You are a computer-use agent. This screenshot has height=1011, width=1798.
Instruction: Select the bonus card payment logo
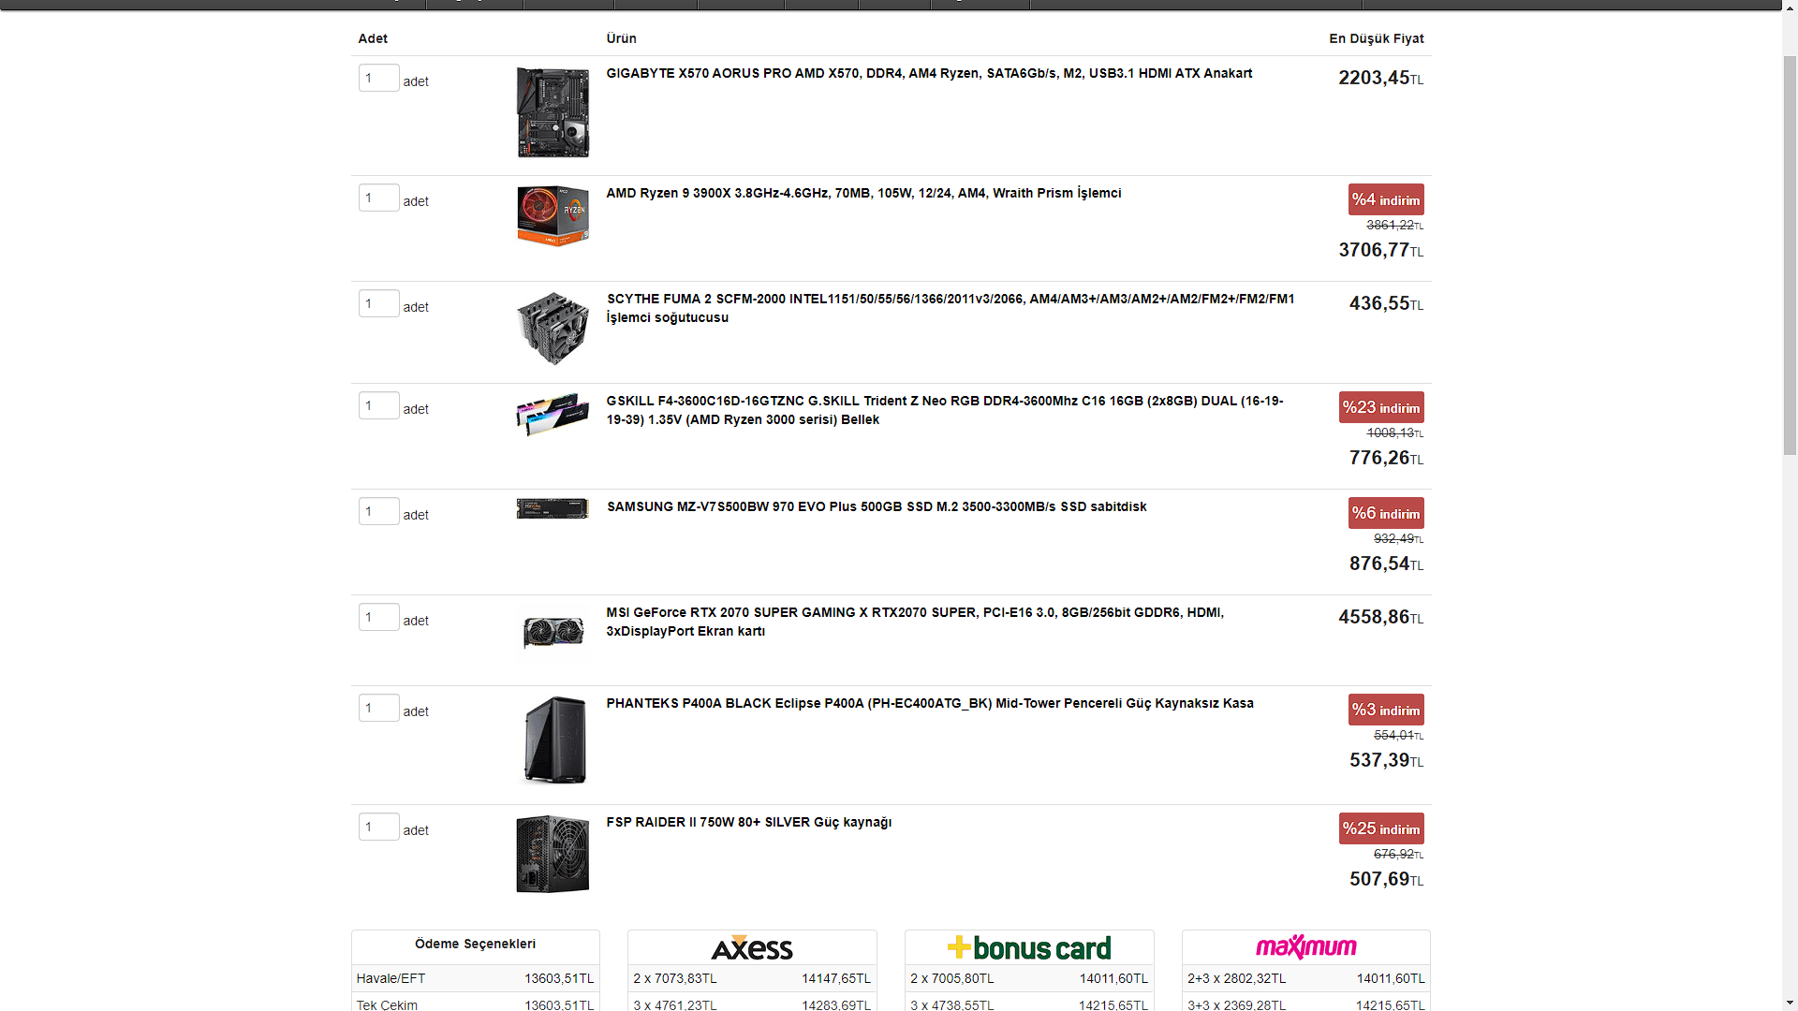[1028, 947]
